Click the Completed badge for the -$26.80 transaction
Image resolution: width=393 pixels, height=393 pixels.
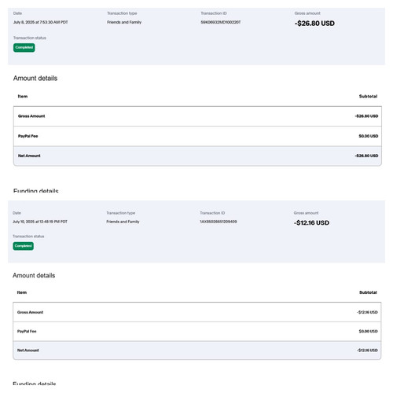[x=24, y=48]
